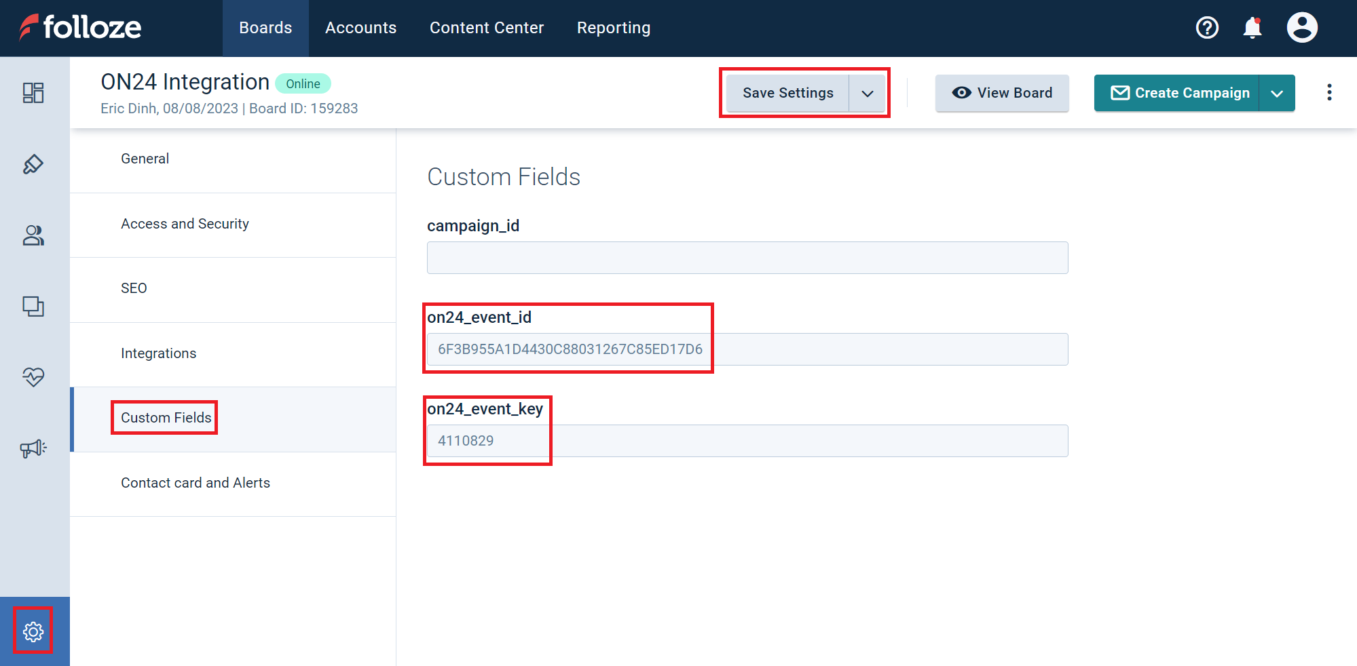
Task: Open the Content Center menu
Action: (486, 28)
